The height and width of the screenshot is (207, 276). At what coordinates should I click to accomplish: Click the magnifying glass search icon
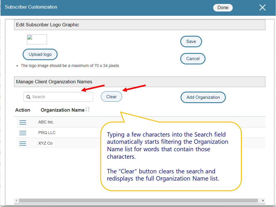click(x=28, y=97)
